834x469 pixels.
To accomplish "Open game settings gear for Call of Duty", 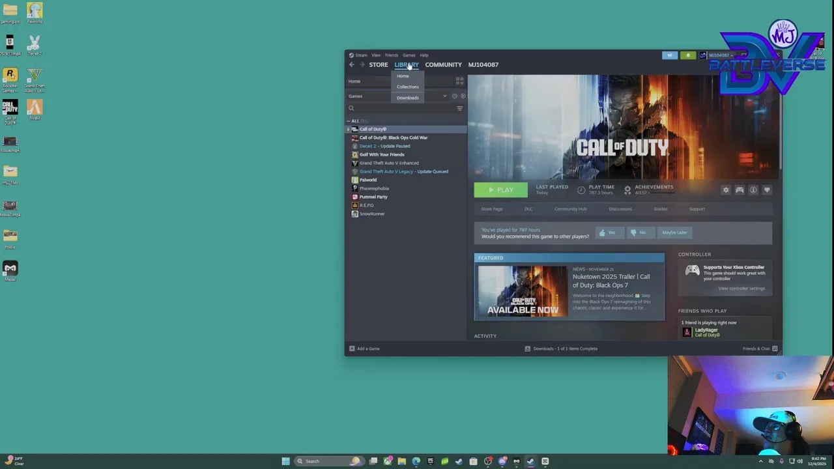I will (726, 190).
